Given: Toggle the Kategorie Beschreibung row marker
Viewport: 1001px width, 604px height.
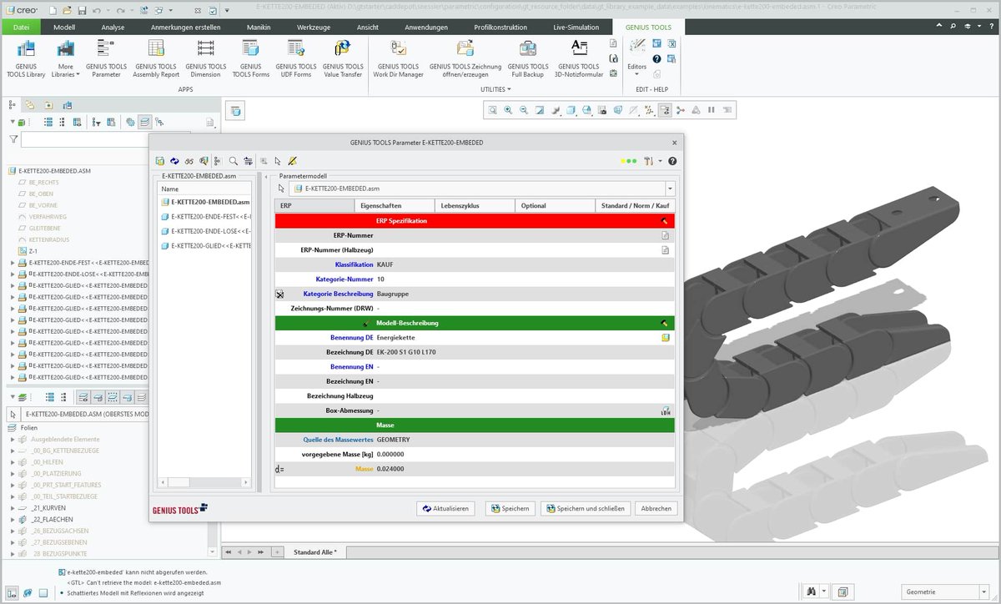Looking at the screenshot, I should pos(280,294).
